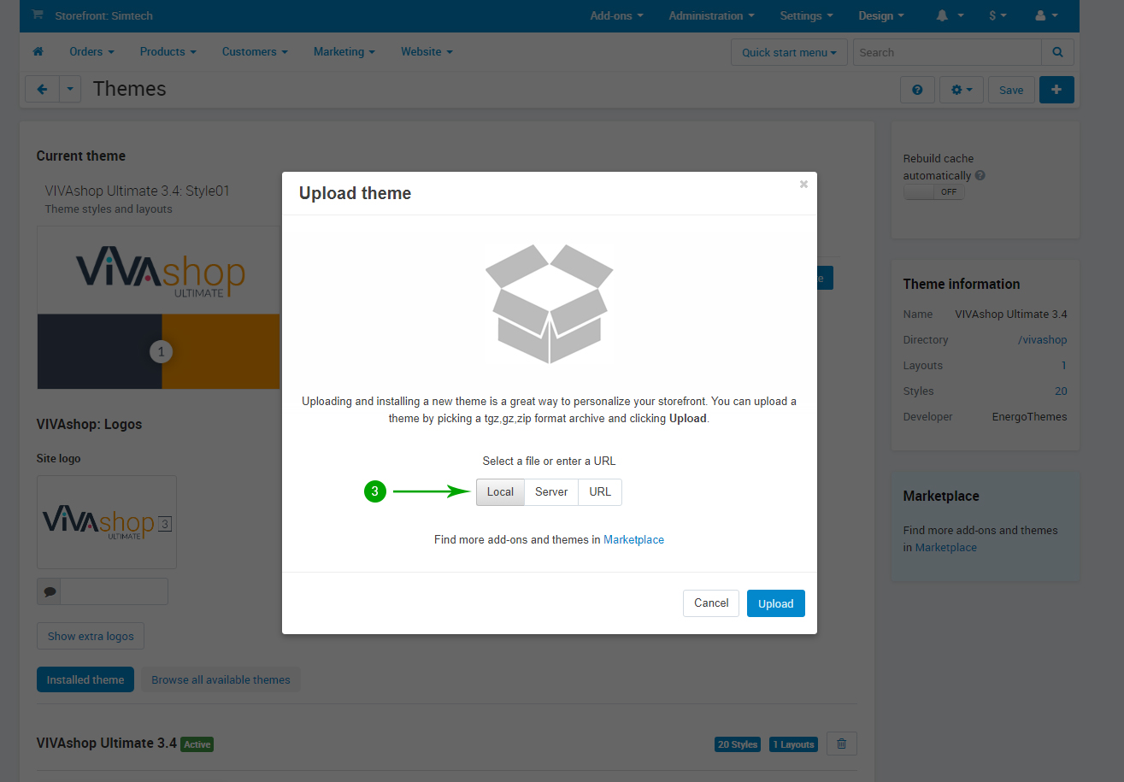Click the trash icon for VIVAshop theme

(841, 744)
